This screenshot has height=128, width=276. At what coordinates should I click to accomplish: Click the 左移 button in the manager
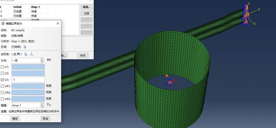(86, 13)
